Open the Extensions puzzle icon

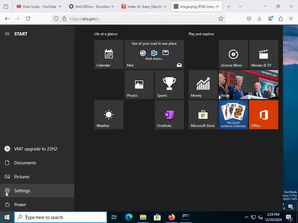click(x=281, y=19)
